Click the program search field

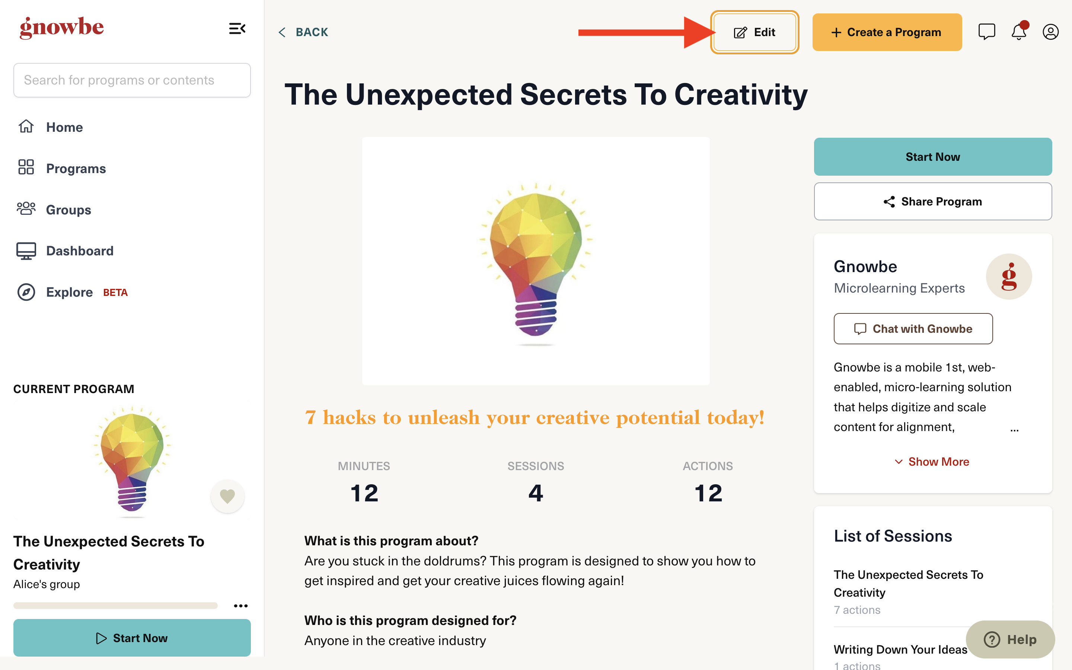tap(132, 80)
